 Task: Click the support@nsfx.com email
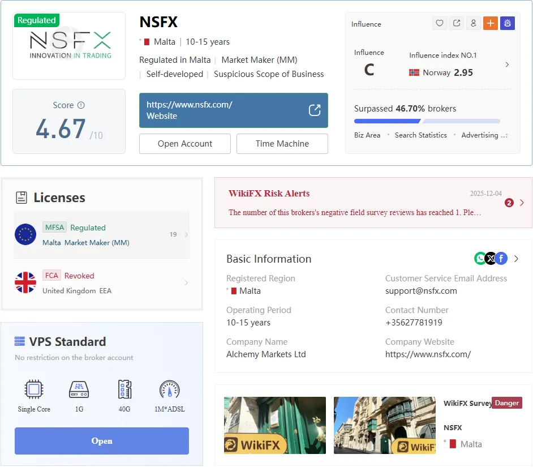[421, 291]
